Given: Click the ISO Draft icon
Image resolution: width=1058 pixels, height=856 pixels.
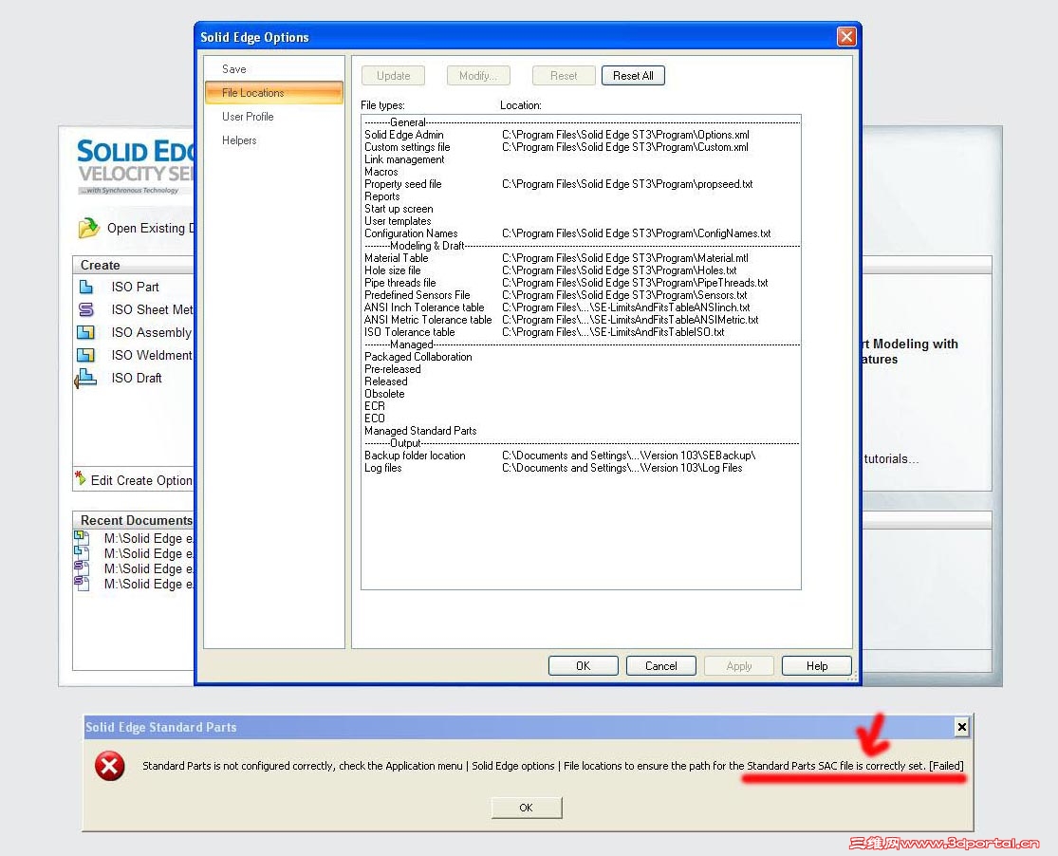Looking at the screenshot, I should (85, 378).
